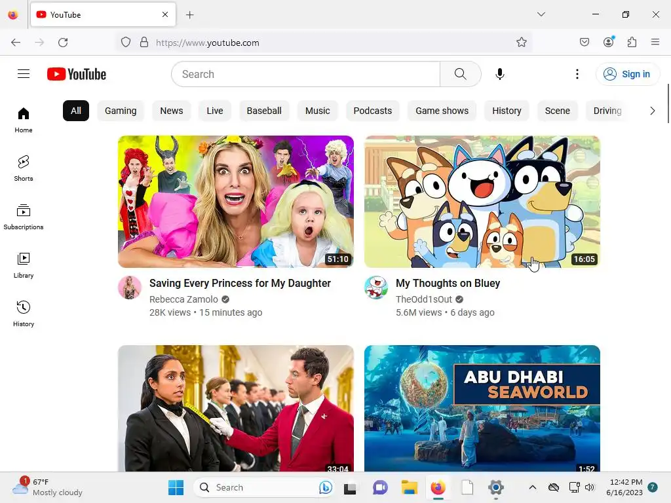Click TheOdd1sOut channel avatar
This screenshot has width=671, height=503.
pos(376,288)
